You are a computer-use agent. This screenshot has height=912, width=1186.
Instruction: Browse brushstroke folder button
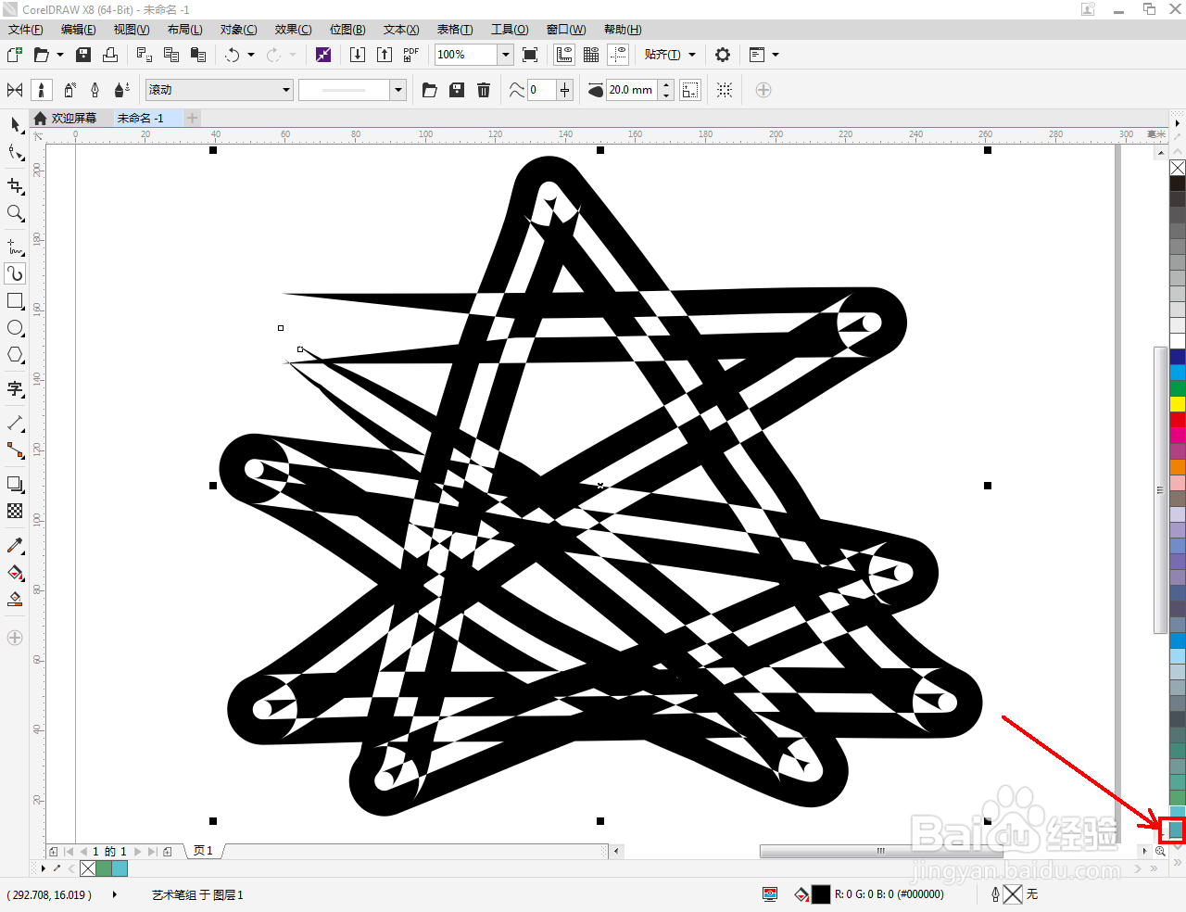pyautogui.click(x=430, y=90)
